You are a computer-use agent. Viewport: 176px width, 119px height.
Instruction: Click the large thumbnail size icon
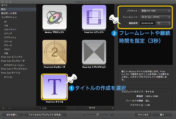pyautogui.click(x=112, y=115)
